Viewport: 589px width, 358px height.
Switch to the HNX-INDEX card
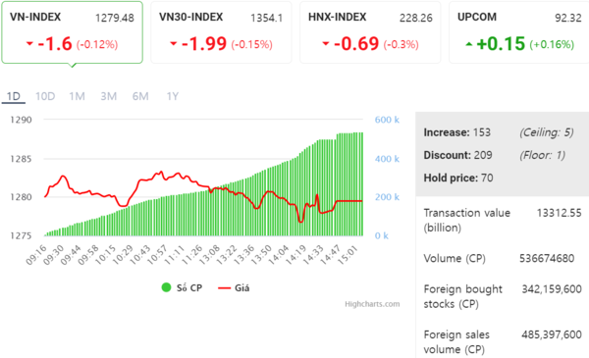(x=370, y=32)
